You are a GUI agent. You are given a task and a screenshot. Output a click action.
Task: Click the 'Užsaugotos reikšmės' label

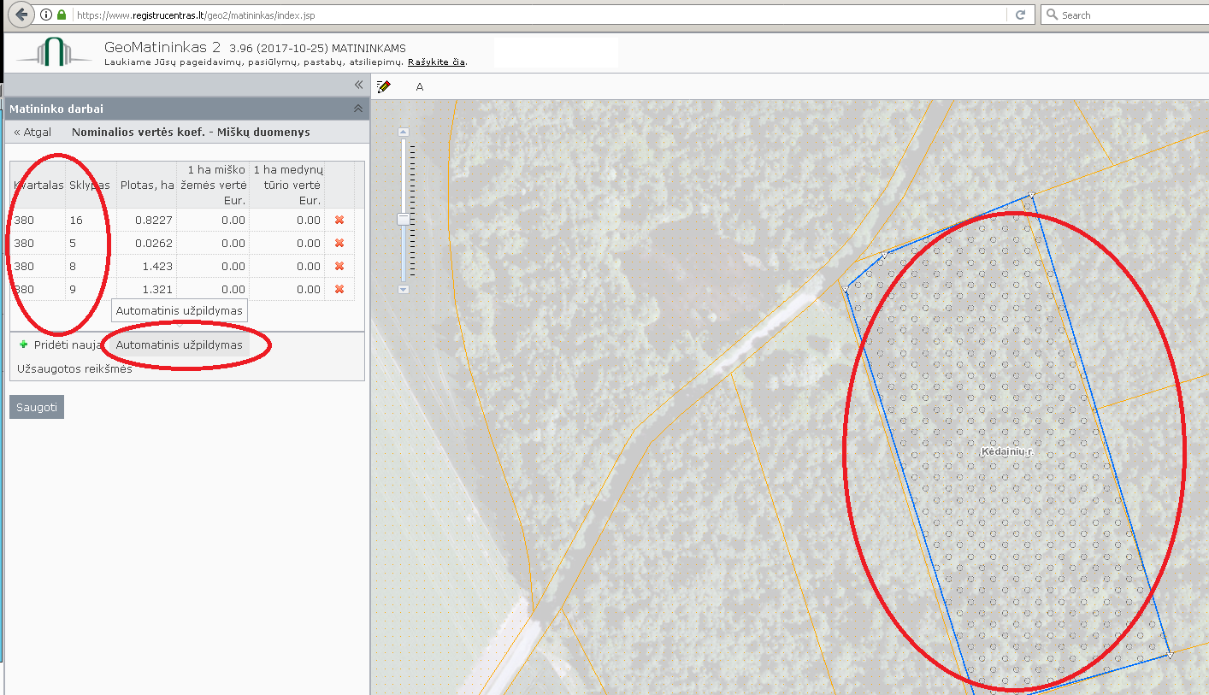click(x=74, y=369)
